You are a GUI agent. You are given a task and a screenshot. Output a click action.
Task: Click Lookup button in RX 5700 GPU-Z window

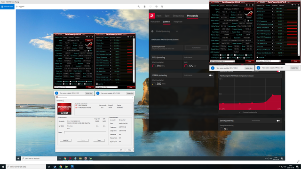[89, 40]
